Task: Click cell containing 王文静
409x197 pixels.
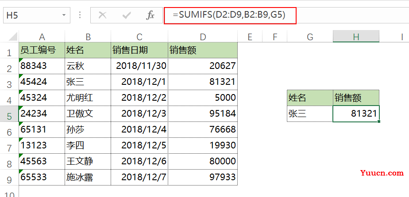Action: (x=88, y=161)
